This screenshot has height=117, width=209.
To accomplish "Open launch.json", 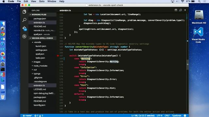I will (x=42, y=46).
